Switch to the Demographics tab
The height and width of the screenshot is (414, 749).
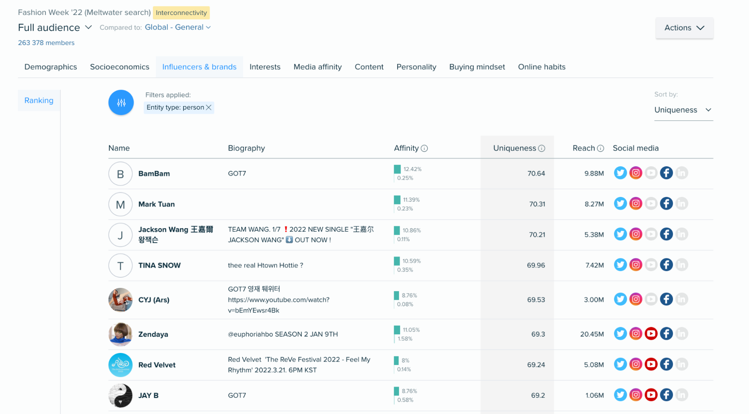(x=51, y=67)
